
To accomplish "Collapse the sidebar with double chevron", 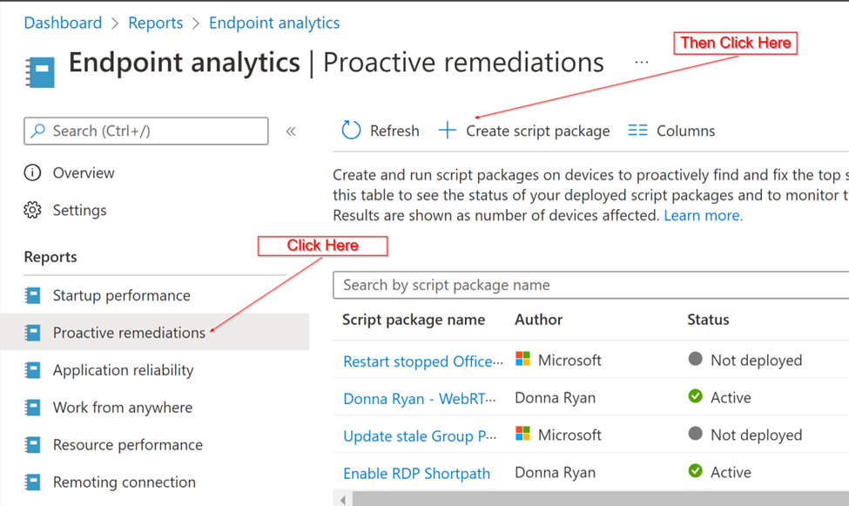I will [x=291, y=132].
